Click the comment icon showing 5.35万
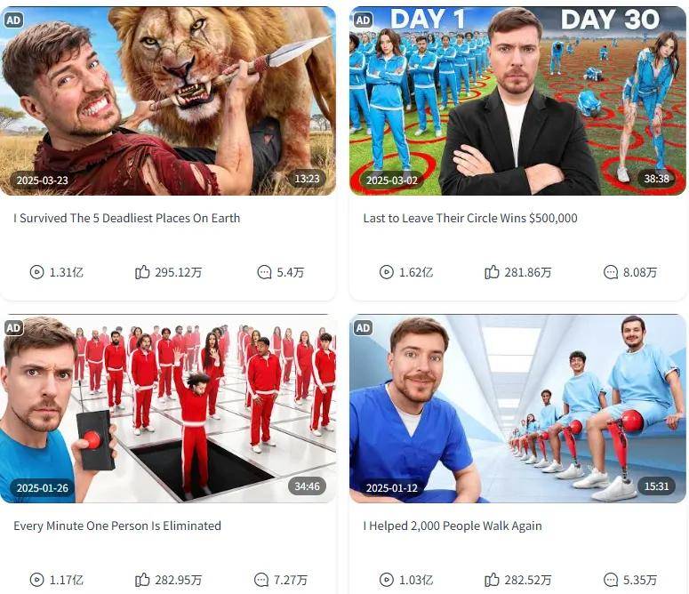The height and width of the screenshot is (594, 689). click(611, 580)
